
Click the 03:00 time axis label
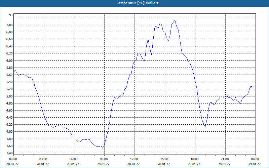point(43,159)
